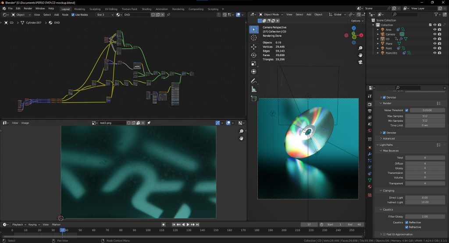Expand the Advanced render section

click(388, 138)
